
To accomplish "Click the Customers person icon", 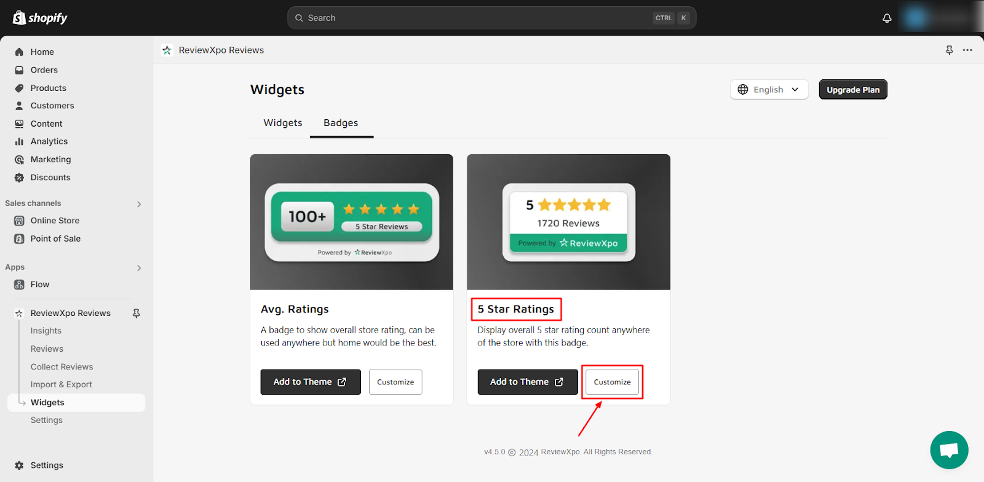I will [x=19, y=106].
